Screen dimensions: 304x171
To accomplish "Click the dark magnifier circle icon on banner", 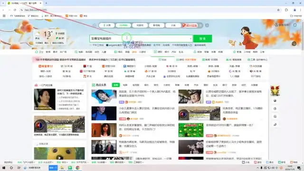I will coord(294,44).
